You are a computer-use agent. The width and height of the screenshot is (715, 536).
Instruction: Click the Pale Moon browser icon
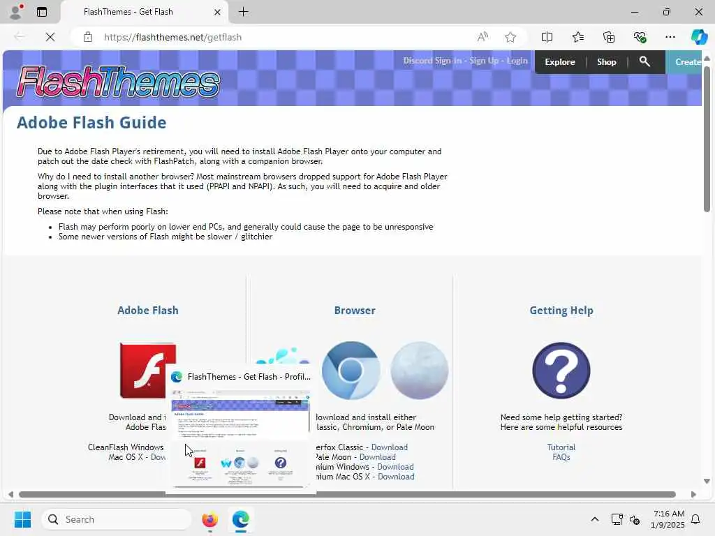[x=420, y=371]
